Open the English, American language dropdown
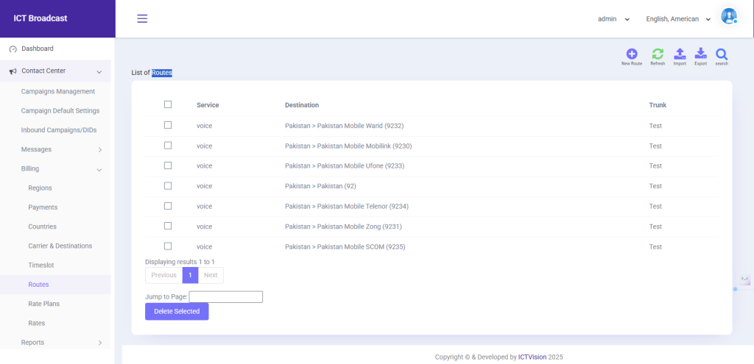Viewport: 754px width, 364px height. click(x=678, y=19)
